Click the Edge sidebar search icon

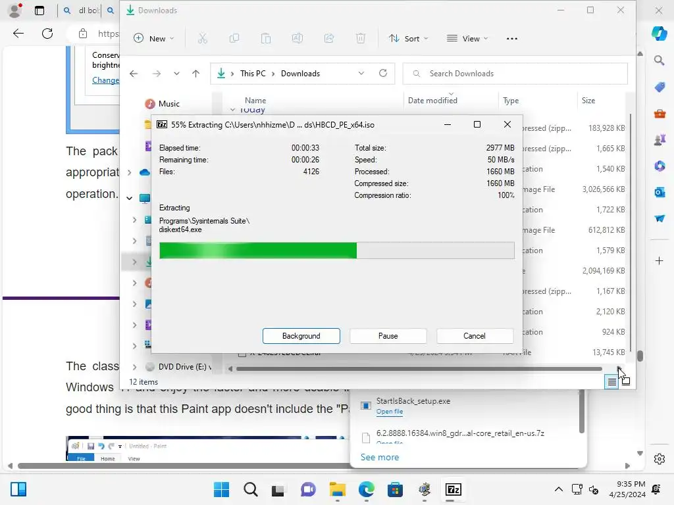pos(660,60)
